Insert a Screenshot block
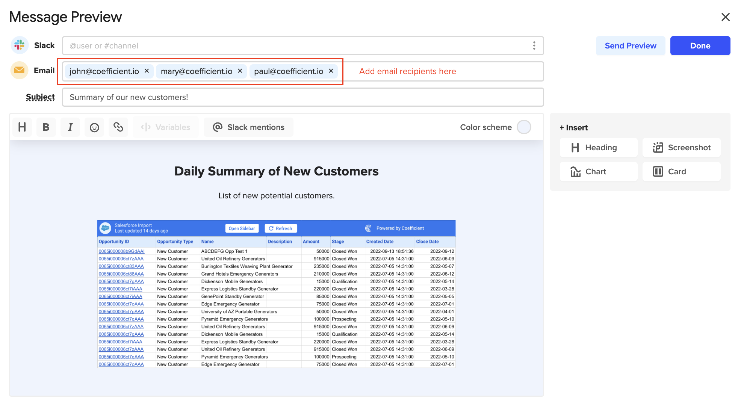The image size is (738, 405). pos(682,148)
